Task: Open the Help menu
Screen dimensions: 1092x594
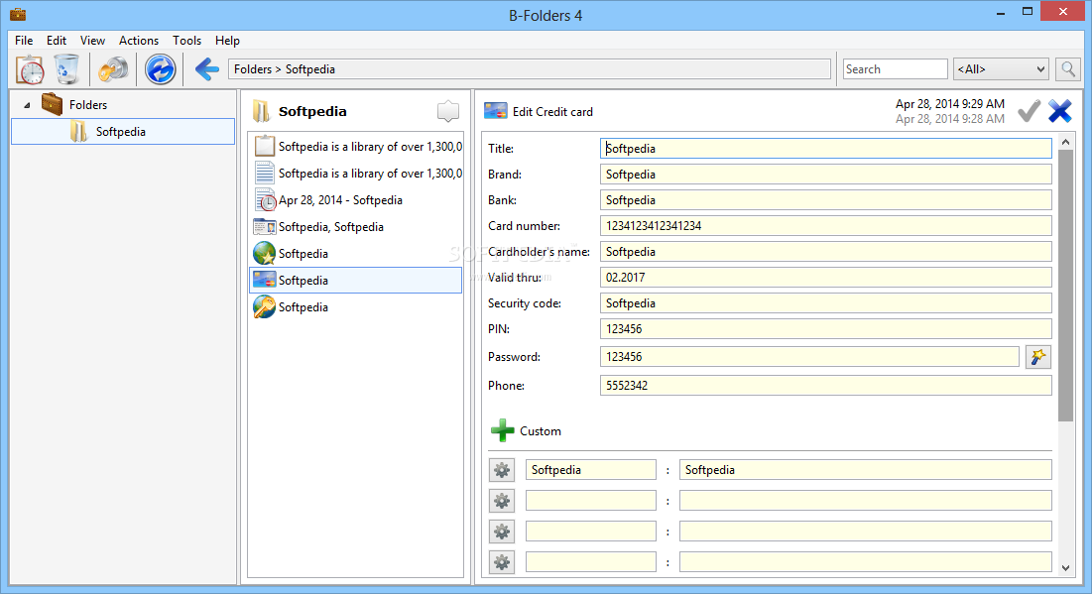Action: pyautogui.click(x=227, y=41)
